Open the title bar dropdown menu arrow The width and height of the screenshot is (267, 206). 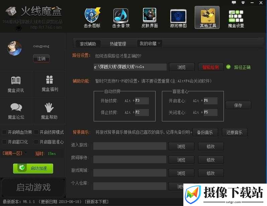point(243,3)
